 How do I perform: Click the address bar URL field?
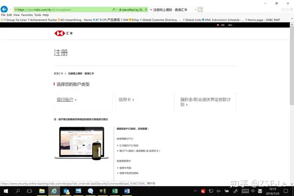click(x=63, y=9)
